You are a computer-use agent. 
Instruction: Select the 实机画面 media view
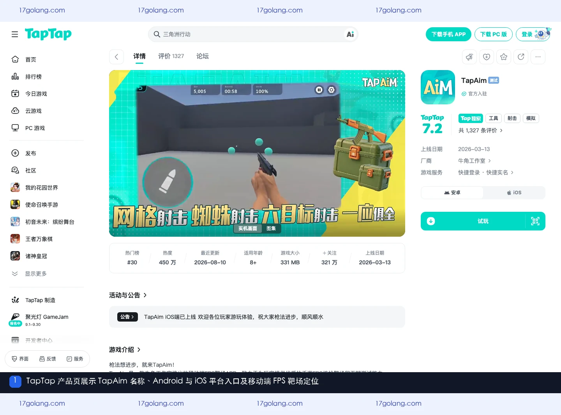[x=248, y=229]
